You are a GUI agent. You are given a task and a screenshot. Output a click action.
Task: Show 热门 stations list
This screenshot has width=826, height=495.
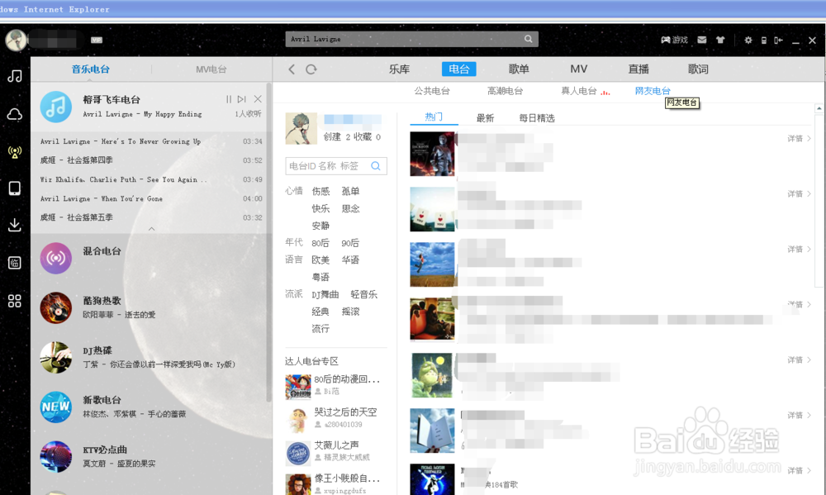434,117
